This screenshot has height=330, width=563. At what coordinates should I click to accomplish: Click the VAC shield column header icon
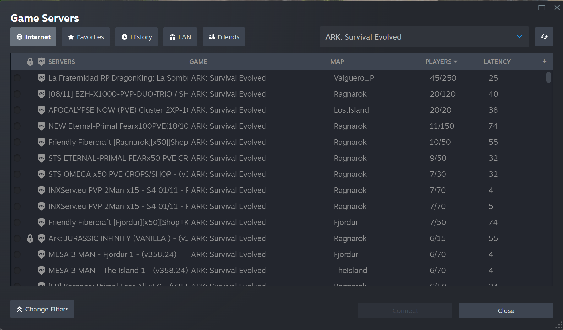pos(41,62)
